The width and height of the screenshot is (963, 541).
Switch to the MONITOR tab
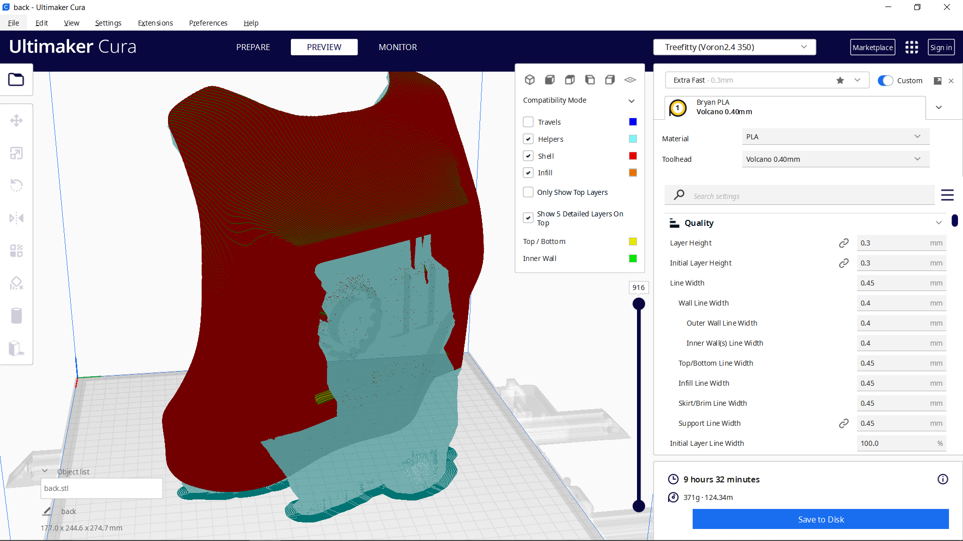[398, 47]
